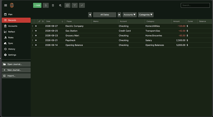Click the transfer arrows toolbar button

(82, 5)
